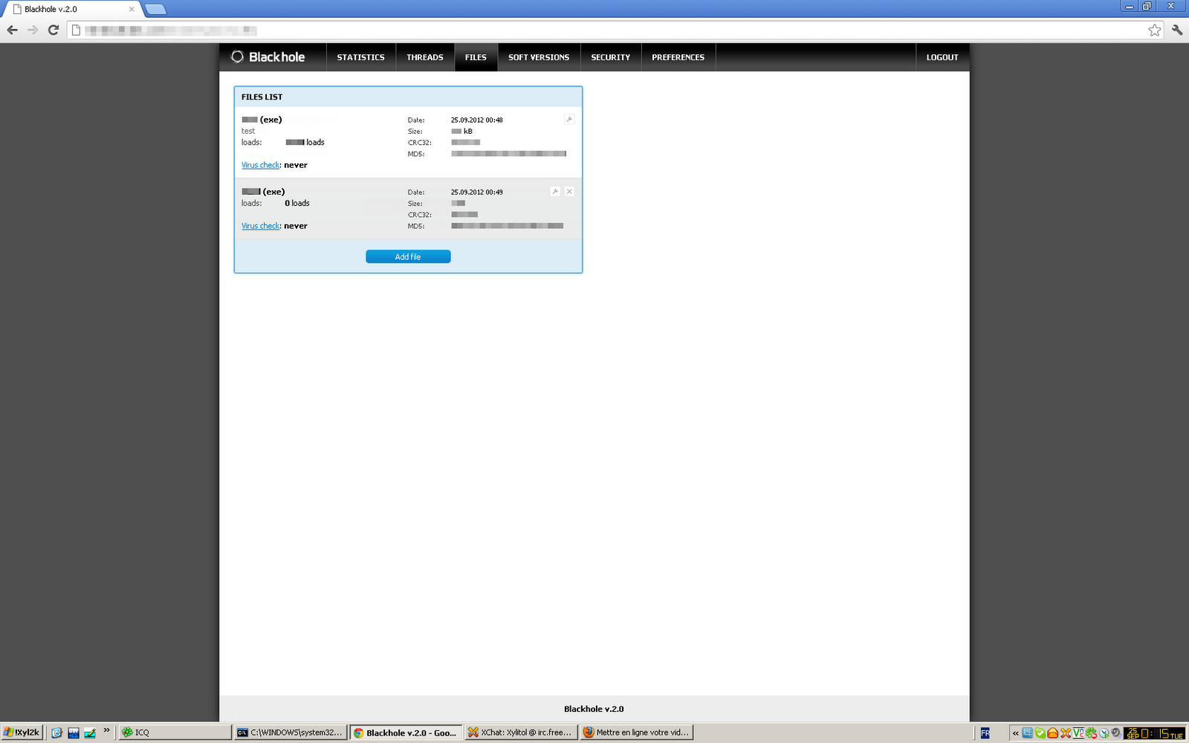Viewport: 1189px width, 743px height.
Task: Click the Blackhole v.2.0 Chrome taskbar button
Action: coord(406,733)
